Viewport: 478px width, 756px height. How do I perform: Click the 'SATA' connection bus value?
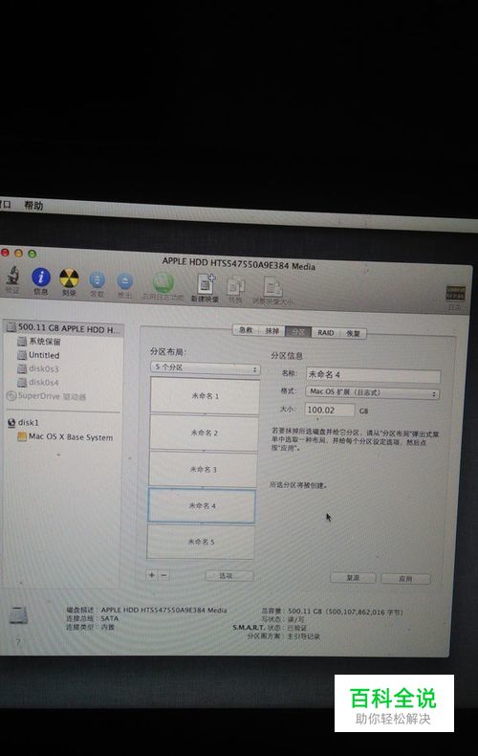pyautogui.click(x=109, y=618)
